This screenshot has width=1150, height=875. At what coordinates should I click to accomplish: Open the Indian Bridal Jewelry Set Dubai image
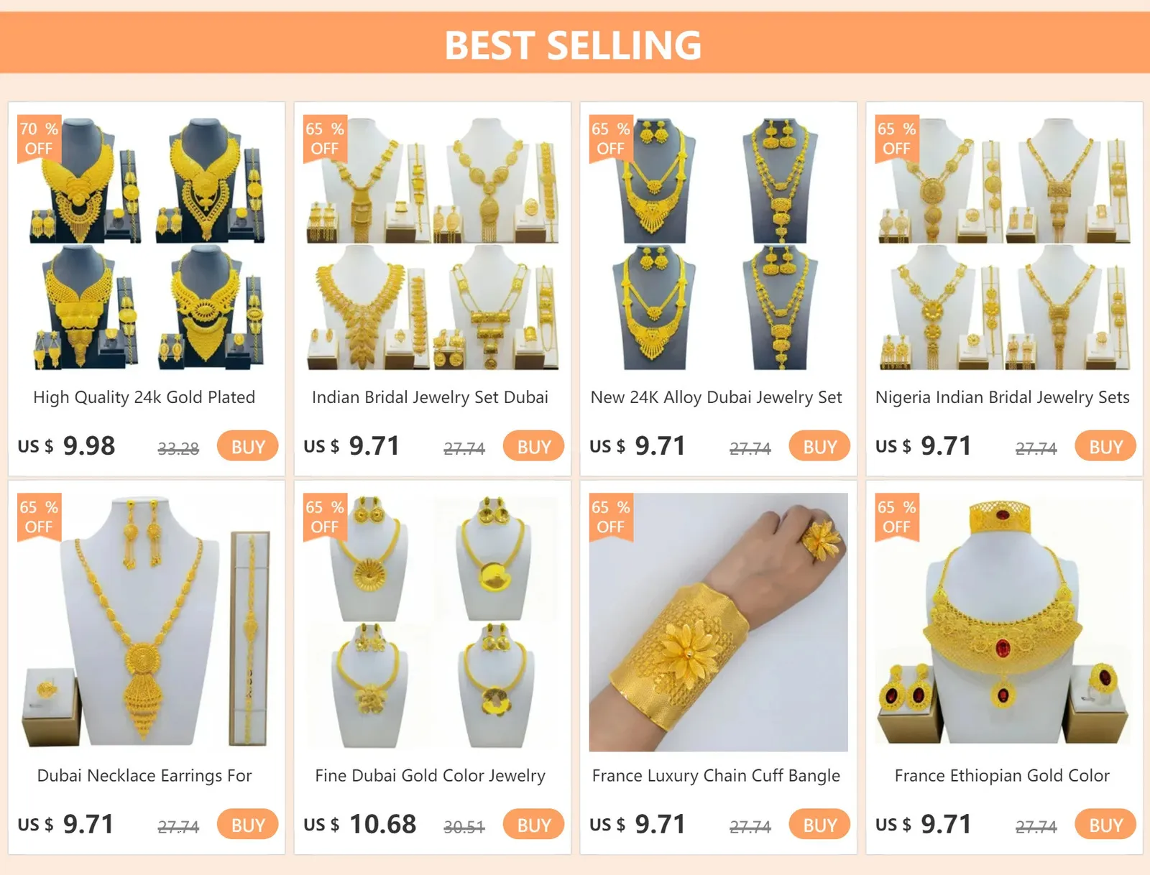tap(433, 244)
